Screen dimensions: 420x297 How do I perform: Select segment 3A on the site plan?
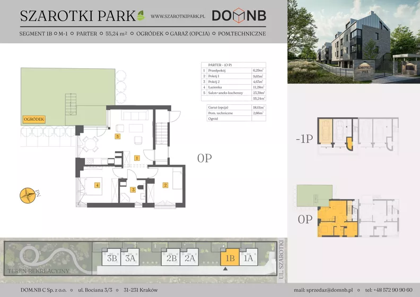[130, 257]
